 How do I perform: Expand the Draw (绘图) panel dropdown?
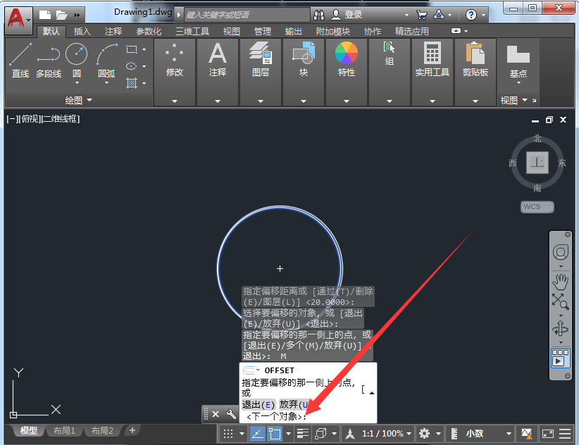point(78,100)
